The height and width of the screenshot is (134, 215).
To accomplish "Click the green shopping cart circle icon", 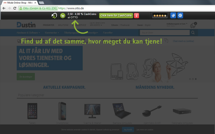I will click(63, 16).
